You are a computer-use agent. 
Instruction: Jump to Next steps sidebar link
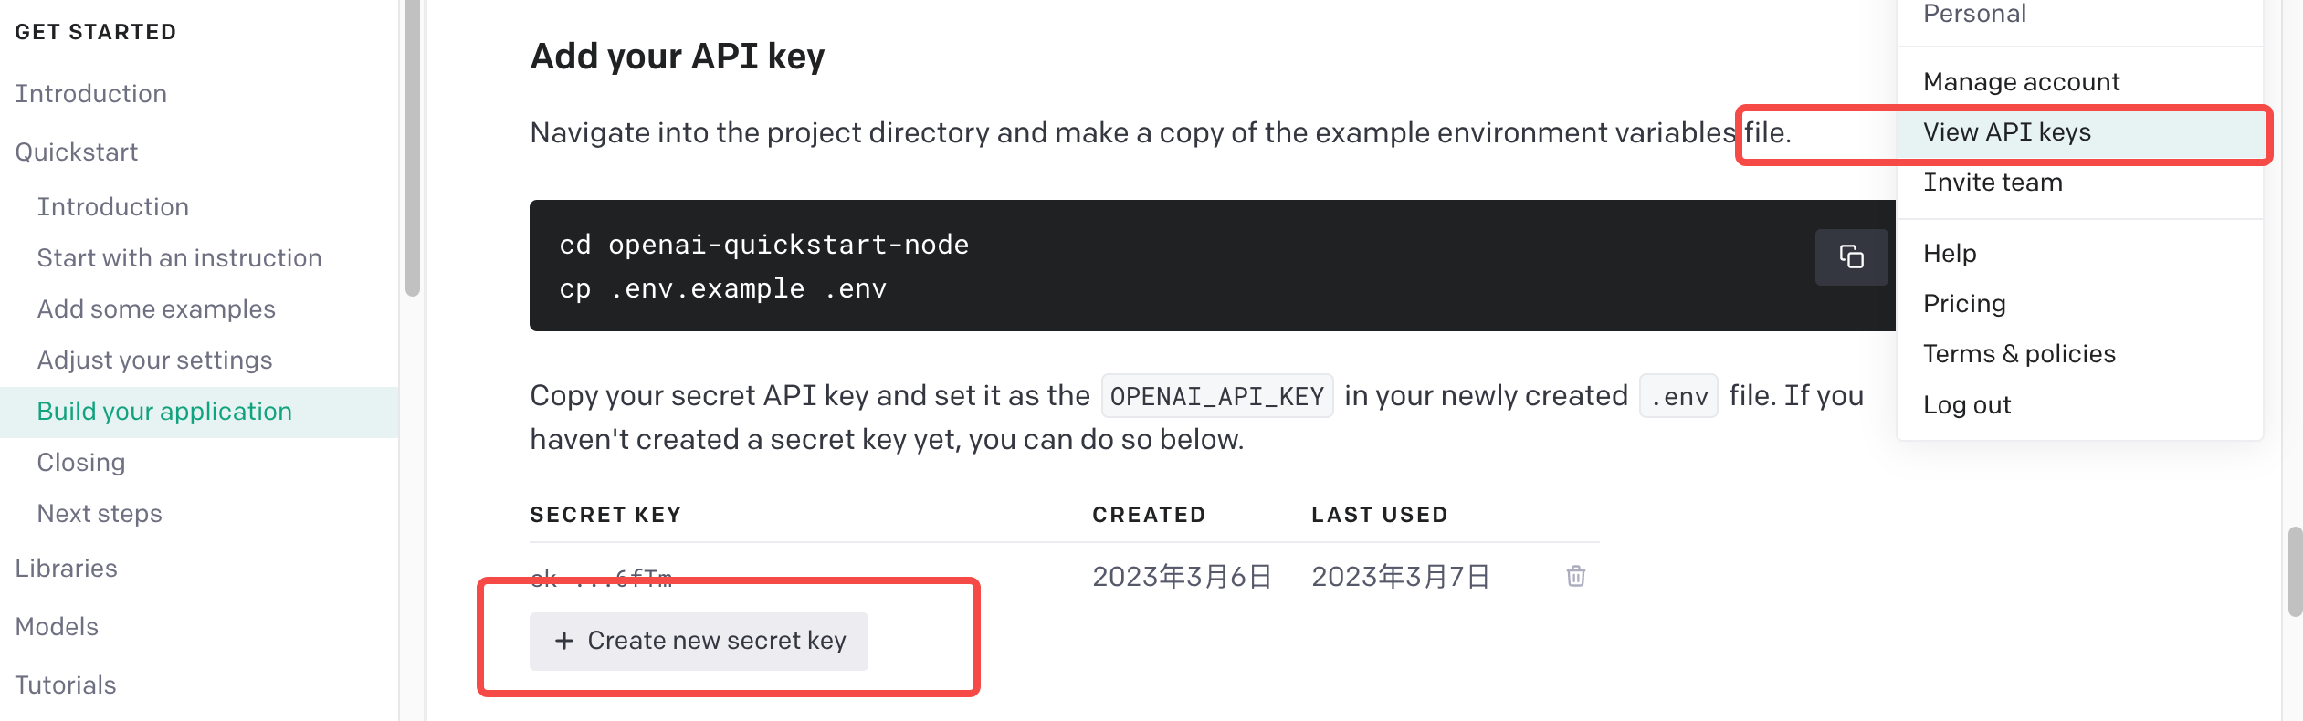(100, 514)
